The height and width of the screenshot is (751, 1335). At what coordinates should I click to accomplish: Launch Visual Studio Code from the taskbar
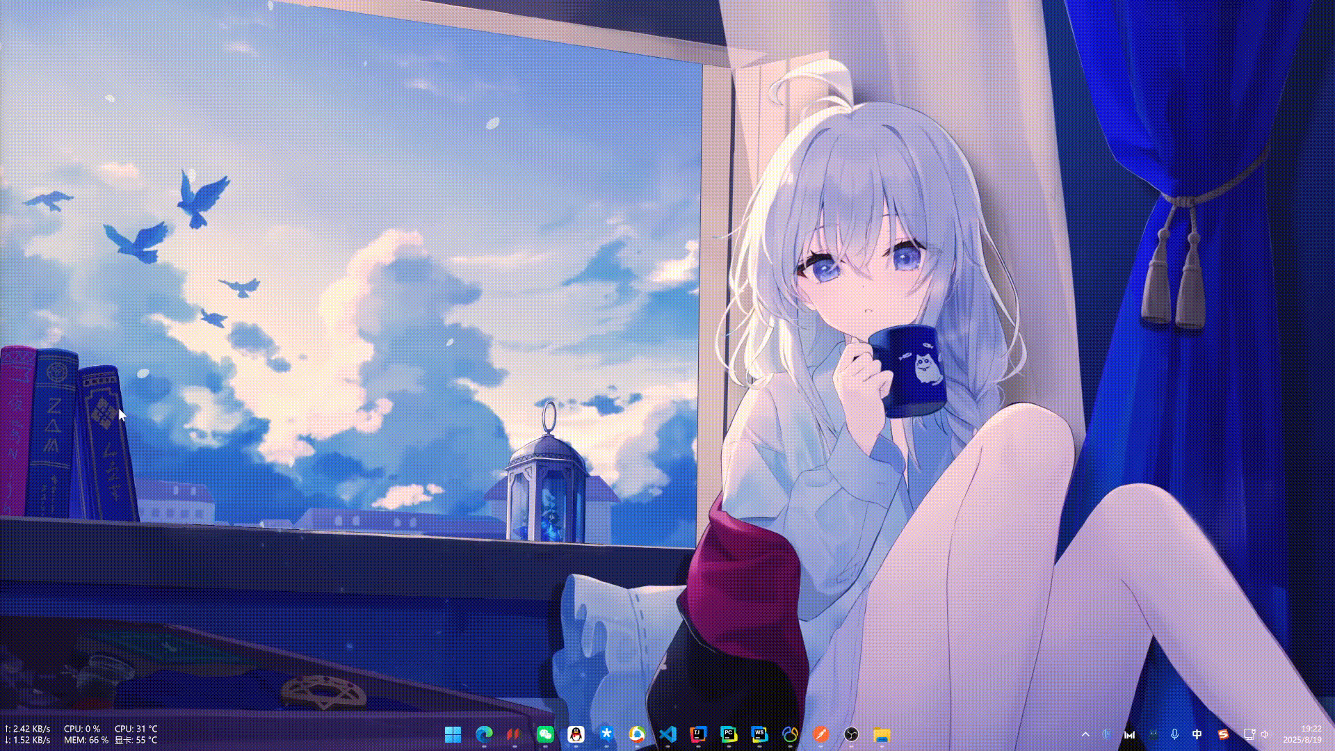668,734
